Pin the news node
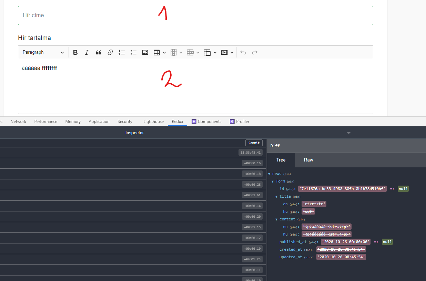426x281 pixels. click(x=287, y=174)
